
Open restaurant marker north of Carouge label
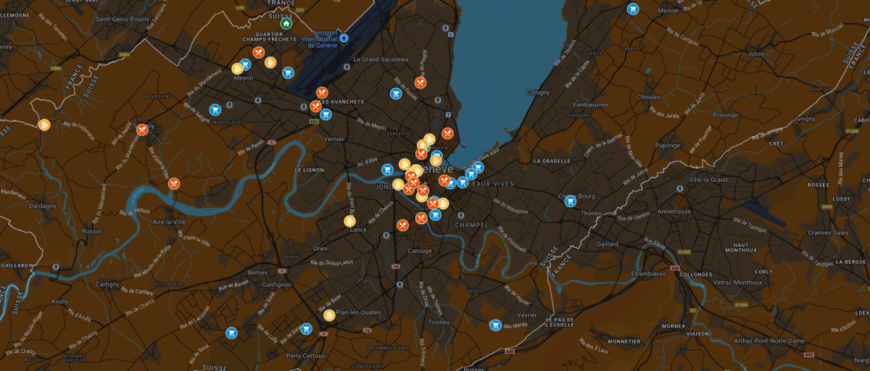pos(402,225)
